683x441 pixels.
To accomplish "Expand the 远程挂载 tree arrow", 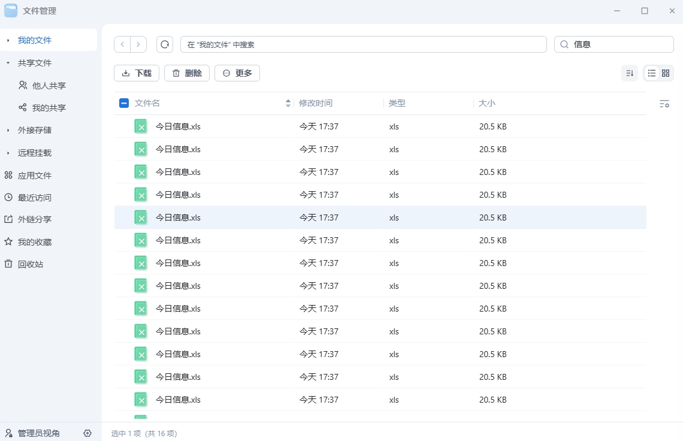I will 8,153.
